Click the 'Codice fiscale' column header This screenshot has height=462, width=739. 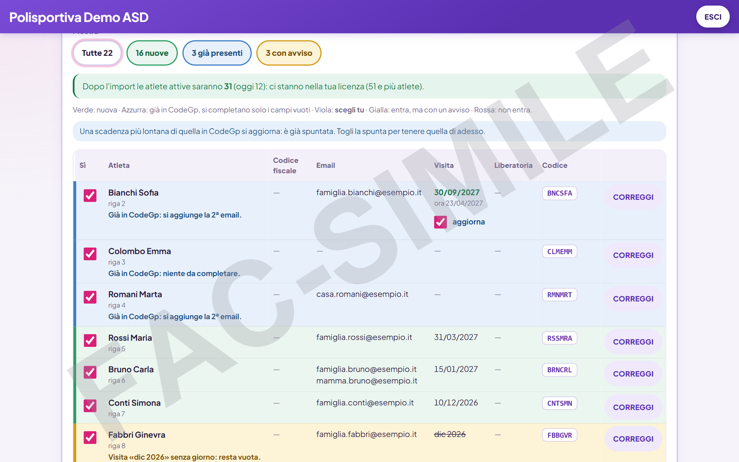click(286, 166)
